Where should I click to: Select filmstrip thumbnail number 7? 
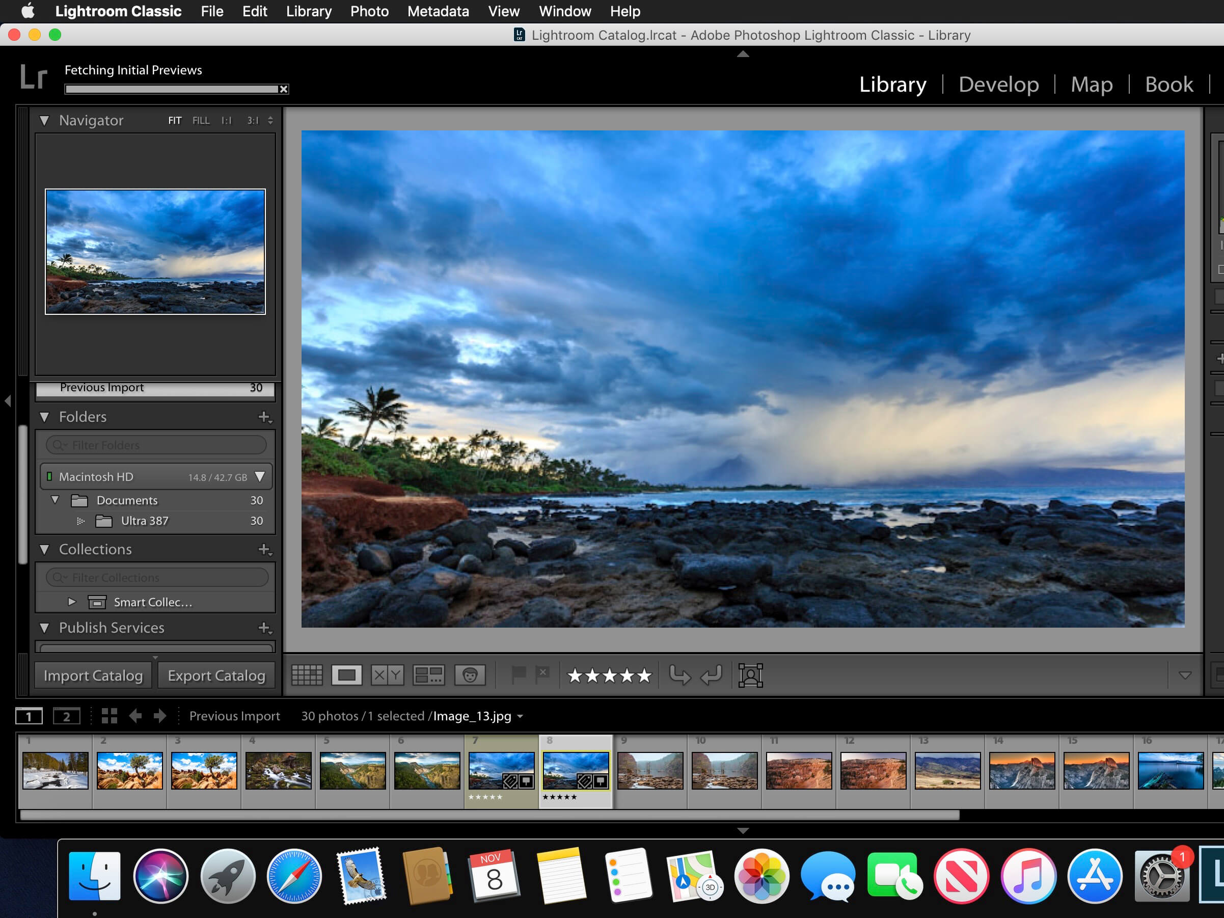coord(501,770)
